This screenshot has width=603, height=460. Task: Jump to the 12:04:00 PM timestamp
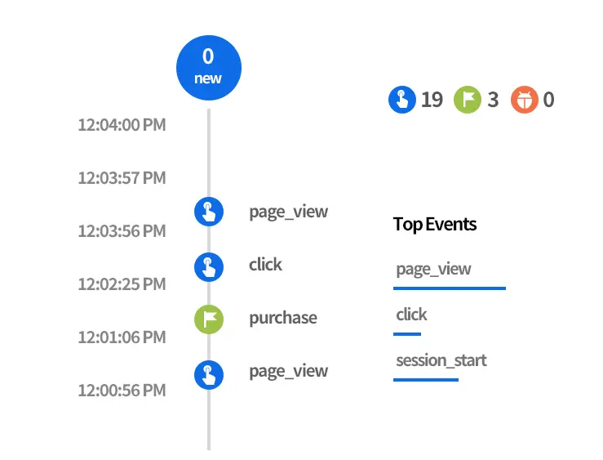pyautogui.click(x=122, y=125)
